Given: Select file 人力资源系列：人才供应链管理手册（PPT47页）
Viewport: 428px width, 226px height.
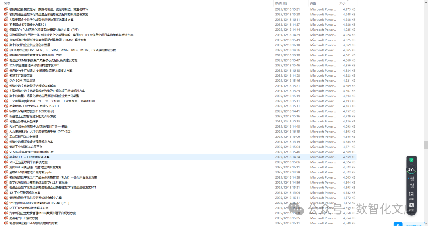Looking at the screenshot, I should tap(40, 132).
